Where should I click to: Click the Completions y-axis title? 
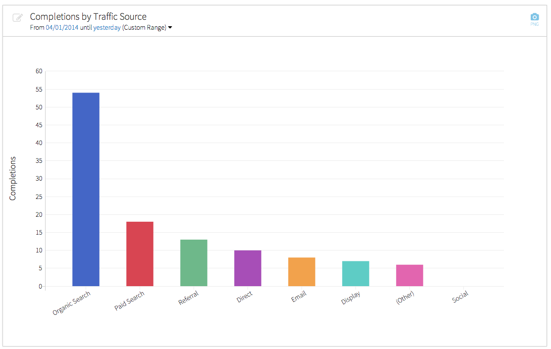pos(13,178)
